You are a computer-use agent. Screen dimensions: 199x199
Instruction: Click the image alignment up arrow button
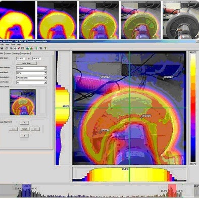tap(25, 122)
